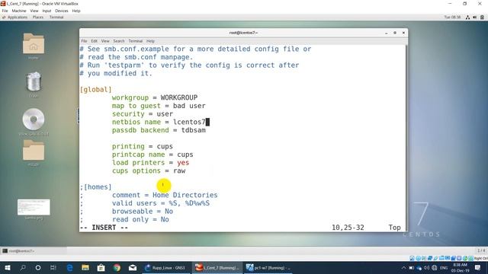The width and height of the screenshot is (488, 274).
Task: Open the Trash desktop icon
Action: (34, 81)
